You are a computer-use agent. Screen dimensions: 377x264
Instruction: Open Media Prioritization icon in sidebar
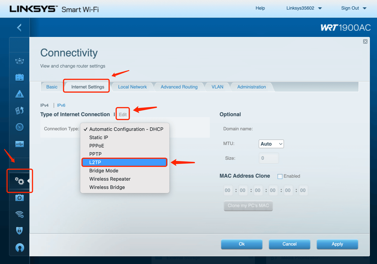click(19, 110)
